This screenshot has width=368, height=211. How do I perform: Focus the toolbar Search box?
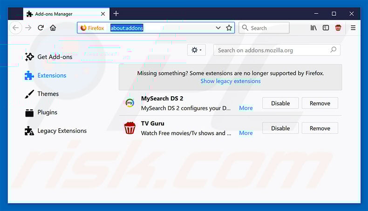click(x=264, y=28)
